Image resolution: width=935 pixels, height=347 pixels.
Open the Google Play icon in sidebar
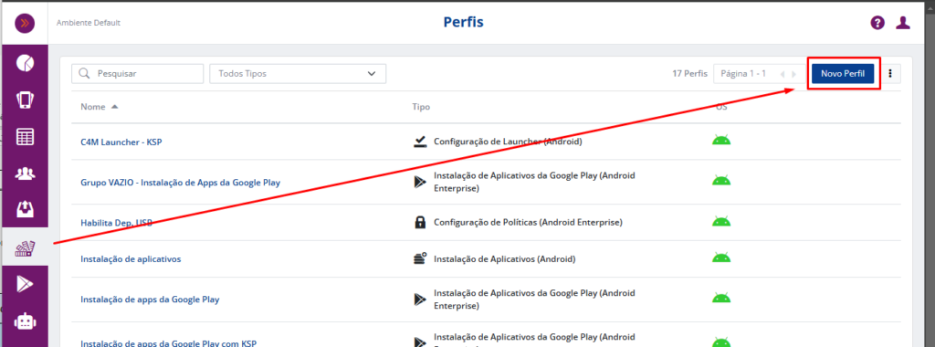click(x=25, y=284)
